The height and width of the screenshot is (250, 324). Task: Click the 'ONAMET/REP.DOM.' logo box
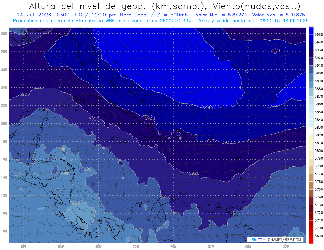point(276,239)
